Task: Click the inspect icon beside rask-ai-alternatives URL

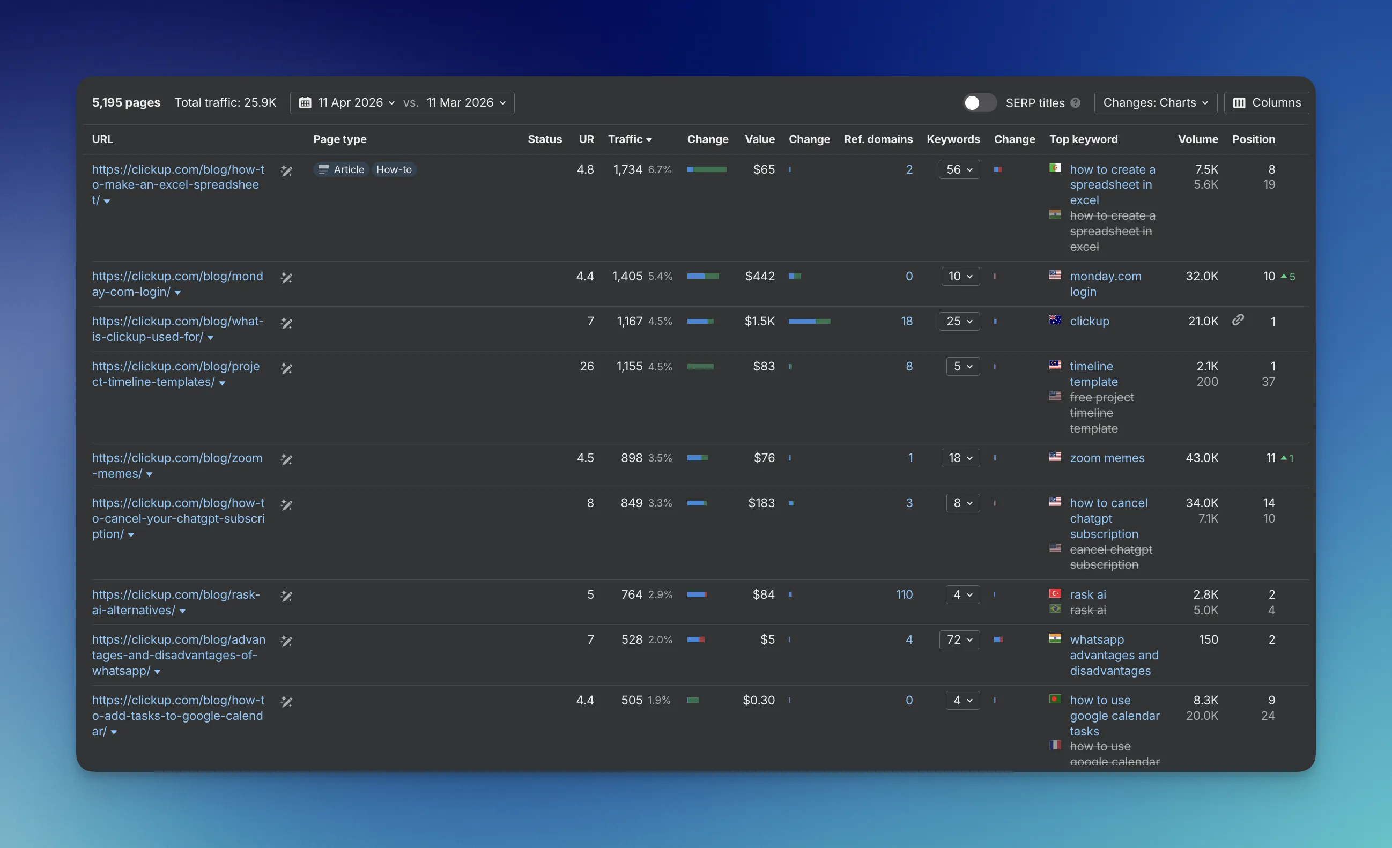Action: pyautogui.click(x=286, y=596)
